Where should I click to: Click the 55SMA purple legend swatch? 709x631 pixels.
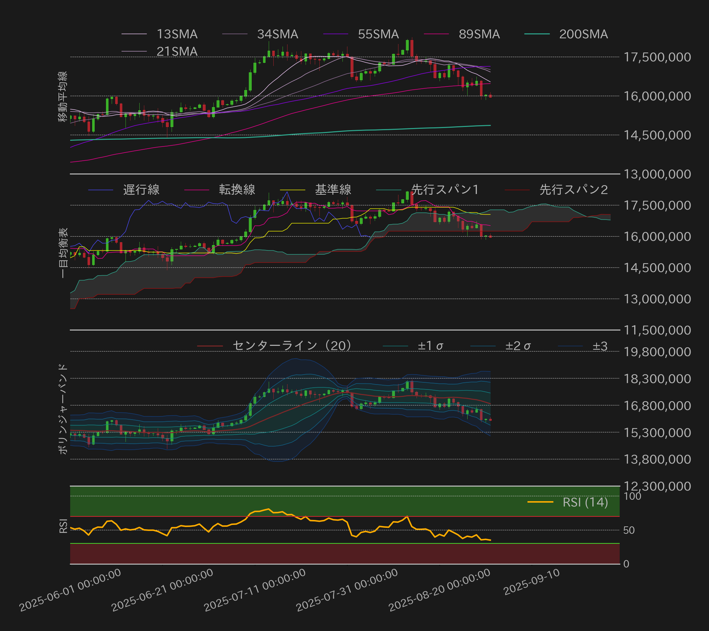click(336, 34)
